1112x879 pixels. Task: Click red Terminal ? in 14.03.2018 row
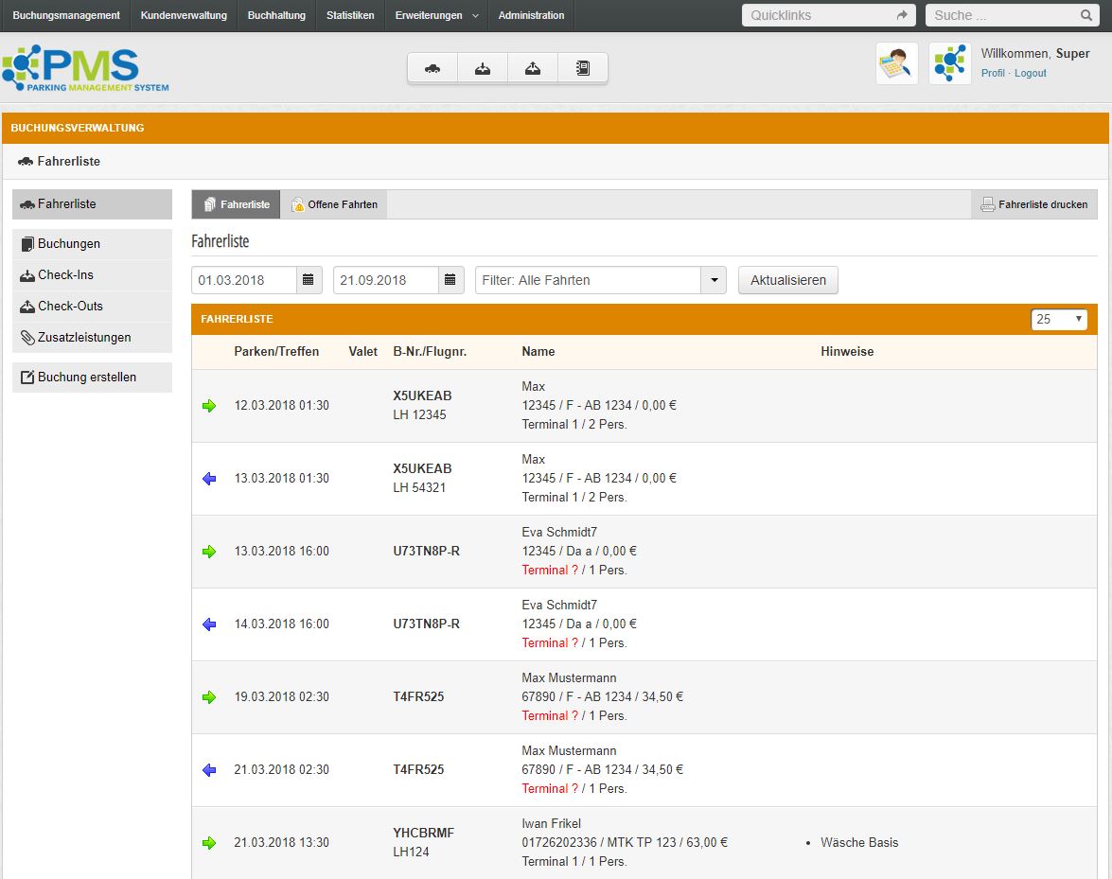(550, 643)
